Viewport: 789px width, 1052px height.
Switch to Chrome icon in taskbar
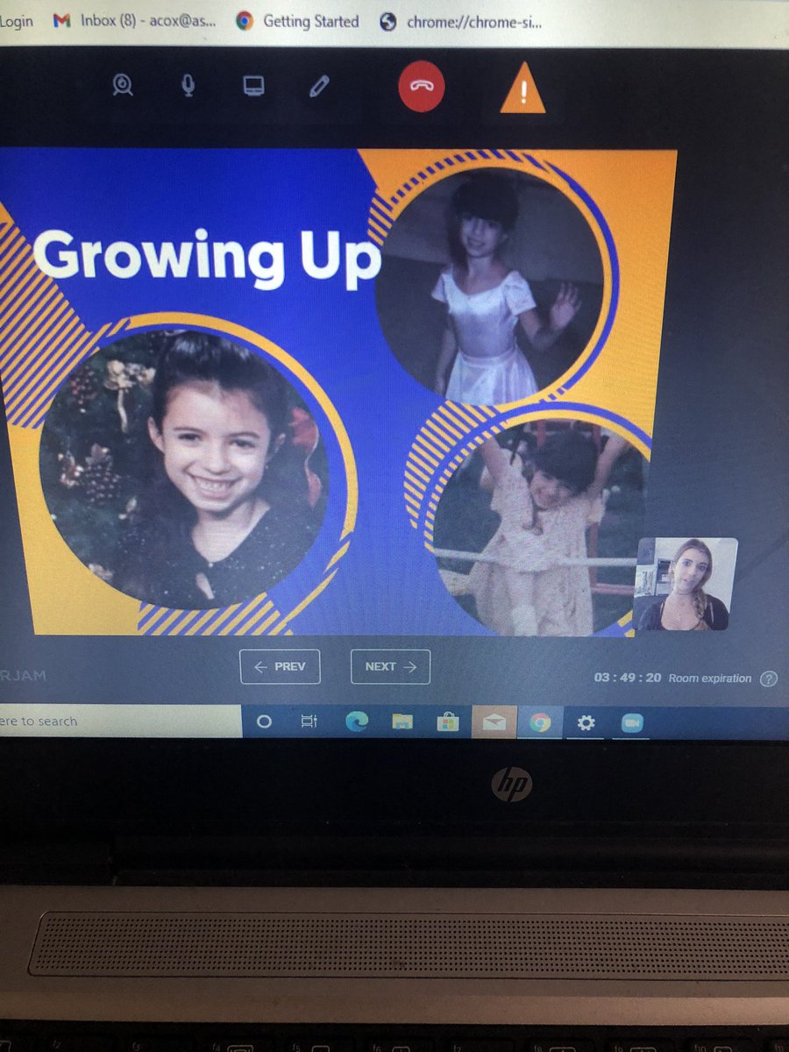point(540,722)
